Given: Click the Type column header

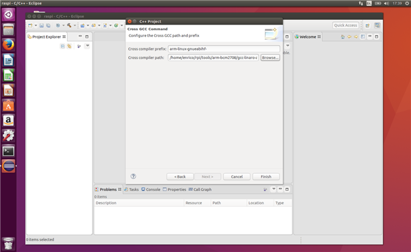Looking at the screenshot, I should point(283,203).
